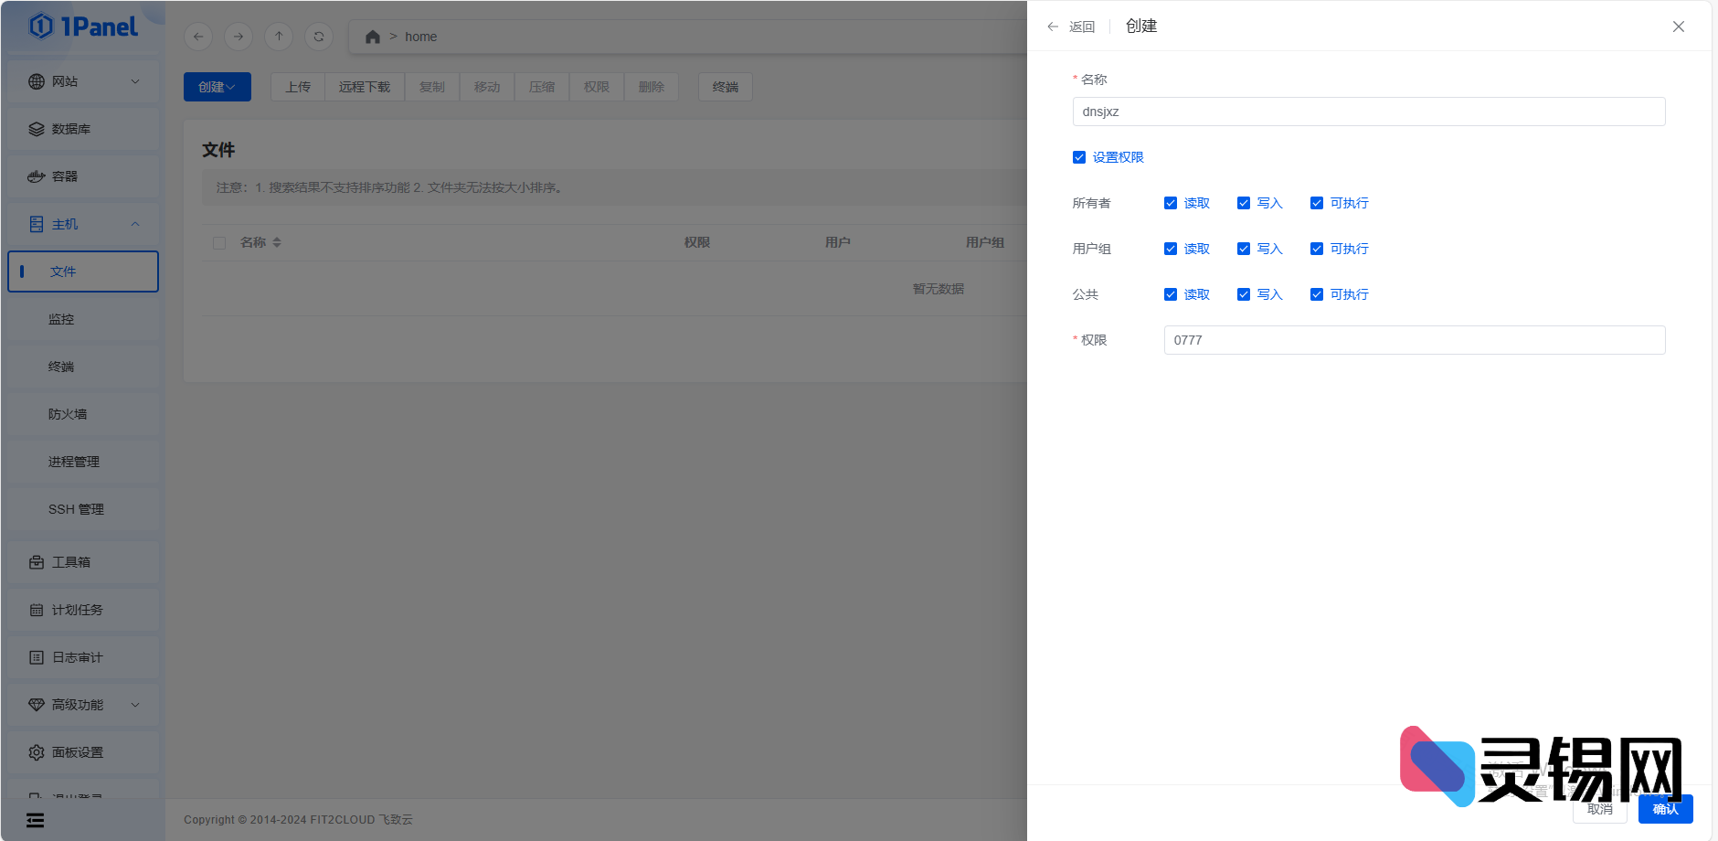
Task: Toggle the 公共 可执行 checkbox
Action: click(1317, 294)
